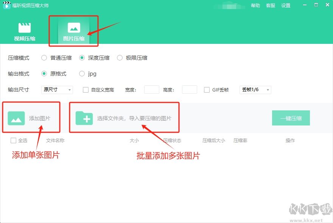This screenshot has height=223, width=333.
Task: Open the 设置 menu
Action: click(x=286, y=6)
